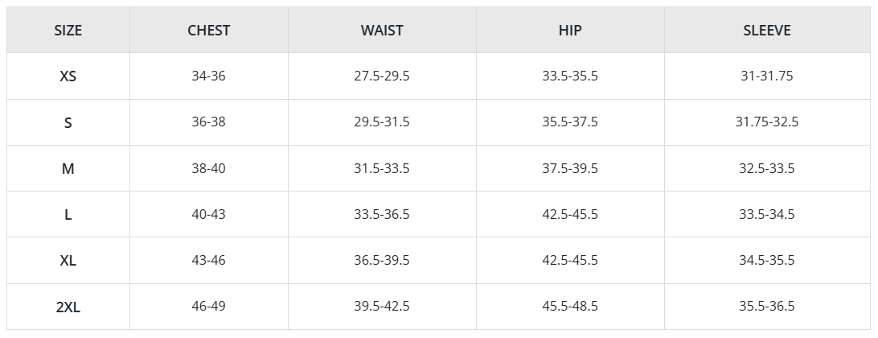Select the WAIST column header

[382, 31]
